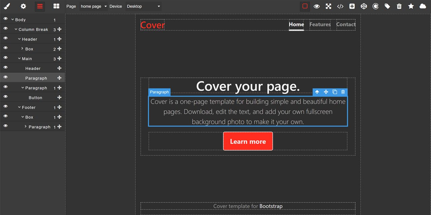
Task: Click the cloud icon in the toolbar
Action: (x=423, y=6)
